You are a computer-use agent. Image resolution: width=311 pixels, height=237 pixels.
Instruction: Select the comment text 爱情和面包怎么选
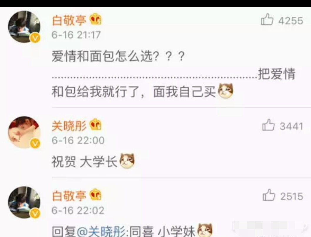tap(103, 56)
